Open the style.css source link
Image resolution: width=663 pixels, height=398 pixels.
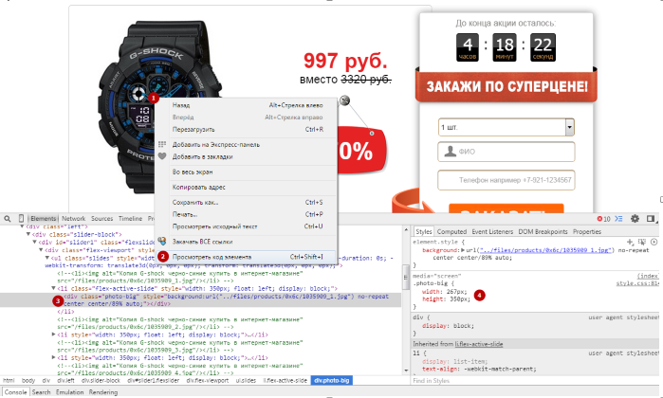636,282
